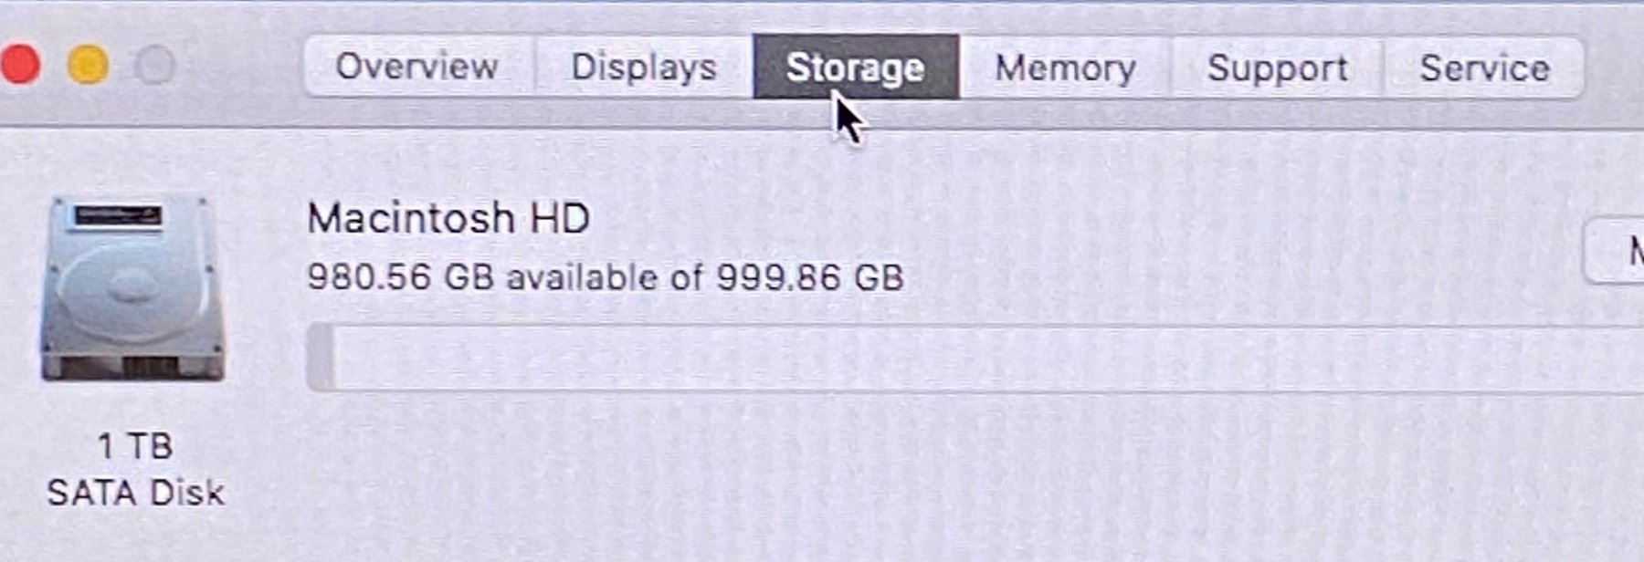Click the Macintosh HD hard drive icon
The width and height of the screenshot is (1644, 562).
(x=133, y=290)
